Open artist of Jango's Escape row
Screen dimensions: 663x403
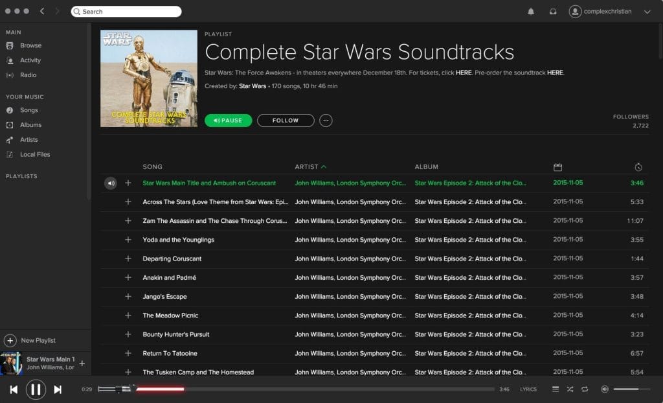pos(350,296)
